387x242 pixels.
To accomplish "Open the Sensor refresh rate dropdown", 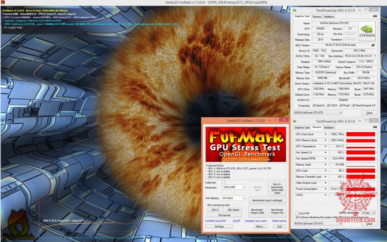I will pyautogui.click(x=368, y=212).
